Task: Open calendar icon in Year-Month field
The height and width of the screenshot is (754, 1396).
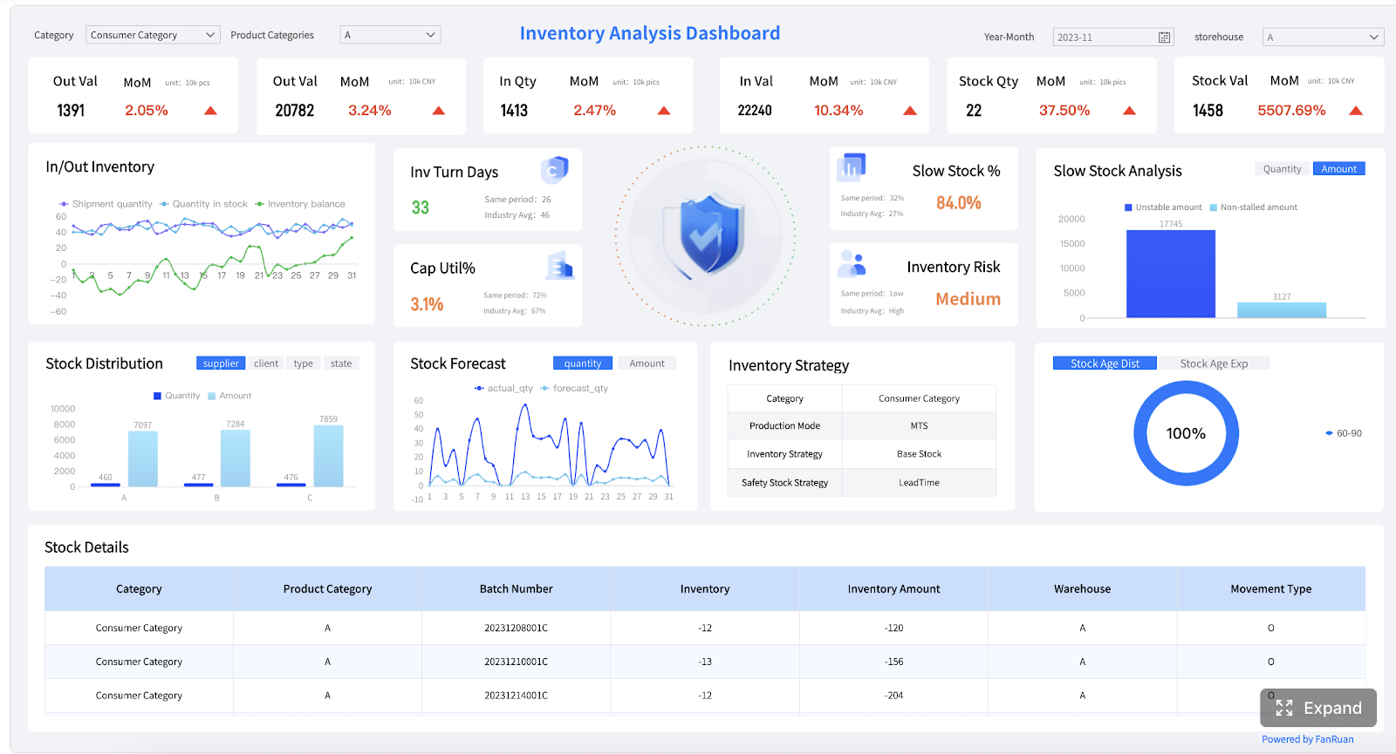Action: coord(1164,37)
